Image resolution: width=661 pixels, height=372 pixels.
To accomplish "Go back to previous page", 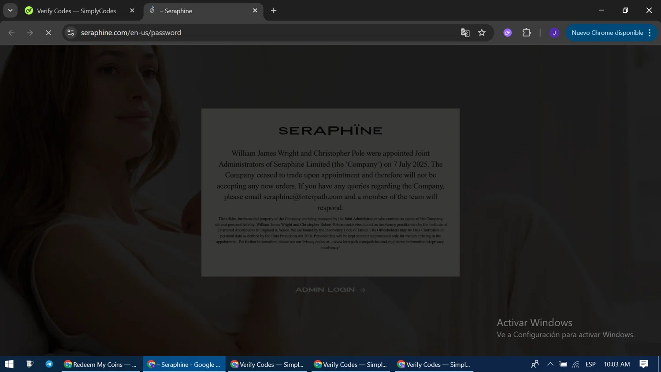I will [11, 33].
